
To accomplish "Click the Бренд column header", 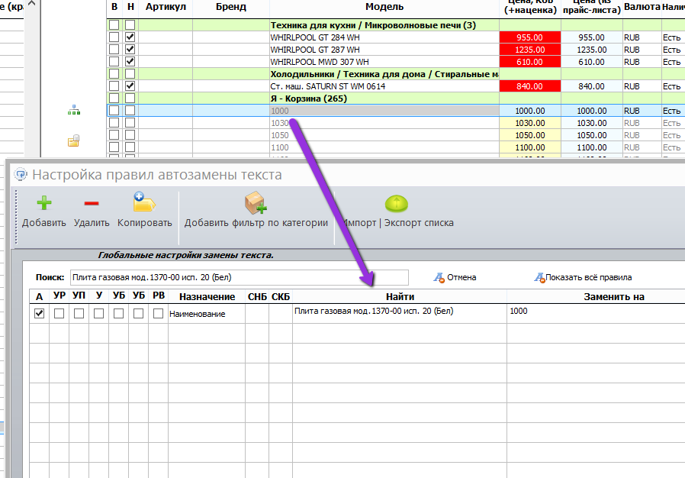I will click(x=231, y=7).
